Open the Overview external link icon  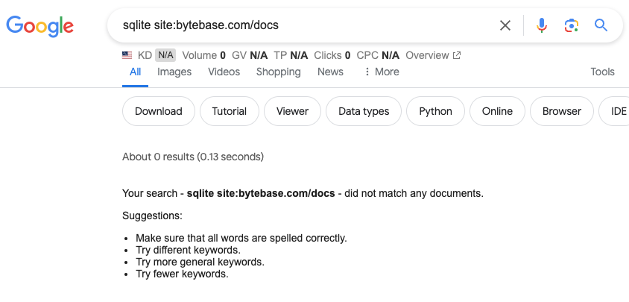[457, 55]
